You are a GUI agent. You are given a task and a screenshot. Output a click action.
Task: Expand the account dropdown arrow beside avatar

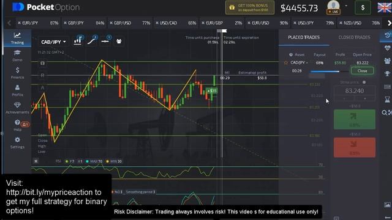pos(346,5)
